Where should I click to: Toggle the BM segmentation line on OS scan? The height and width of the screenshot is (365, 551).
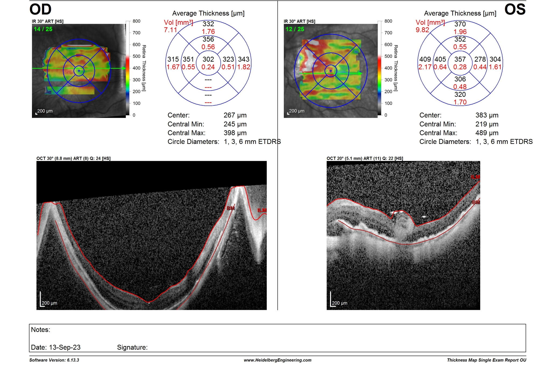coord(476,202)
